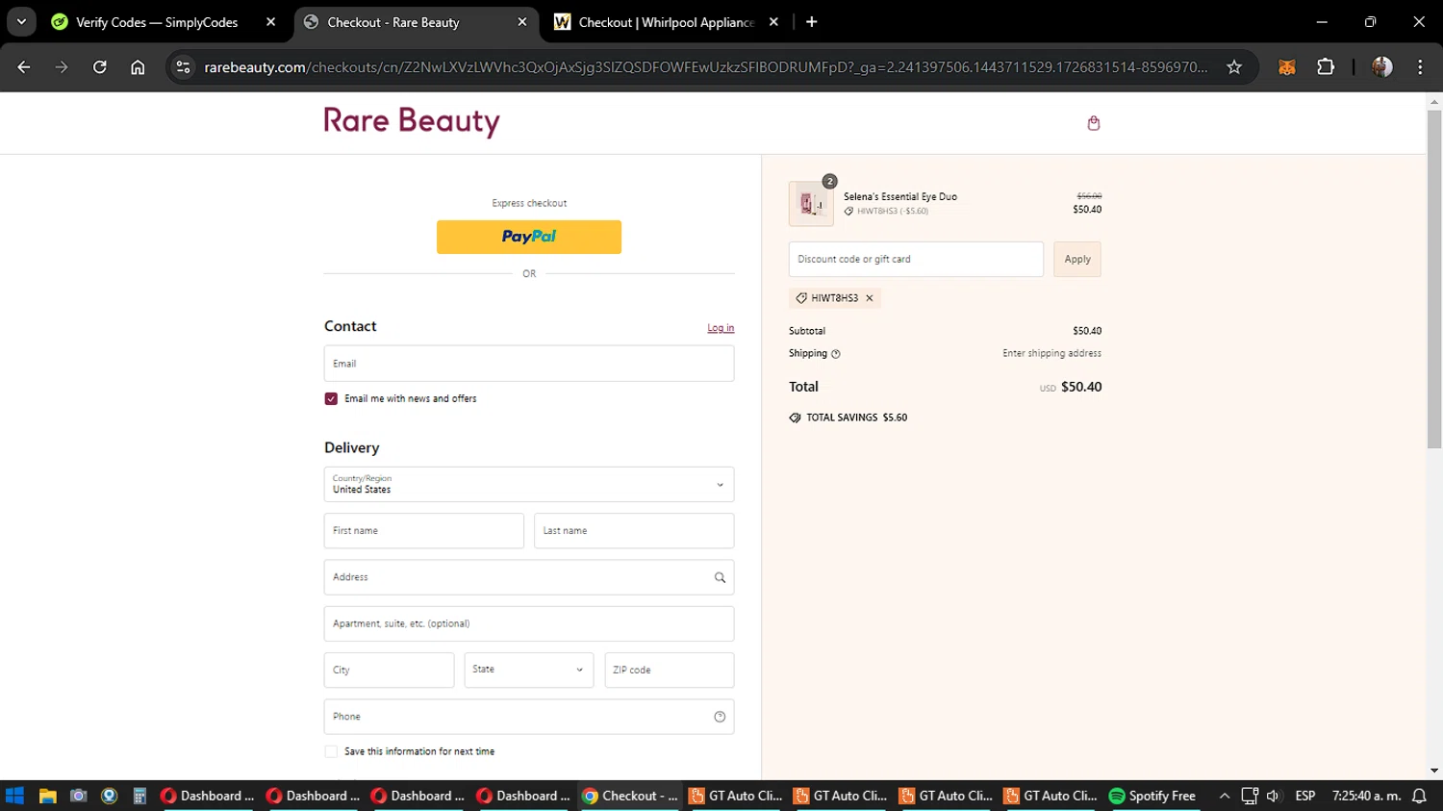The image size is (1443, 811).
Task: Click the Email input field
Action: tap(529, 364)
